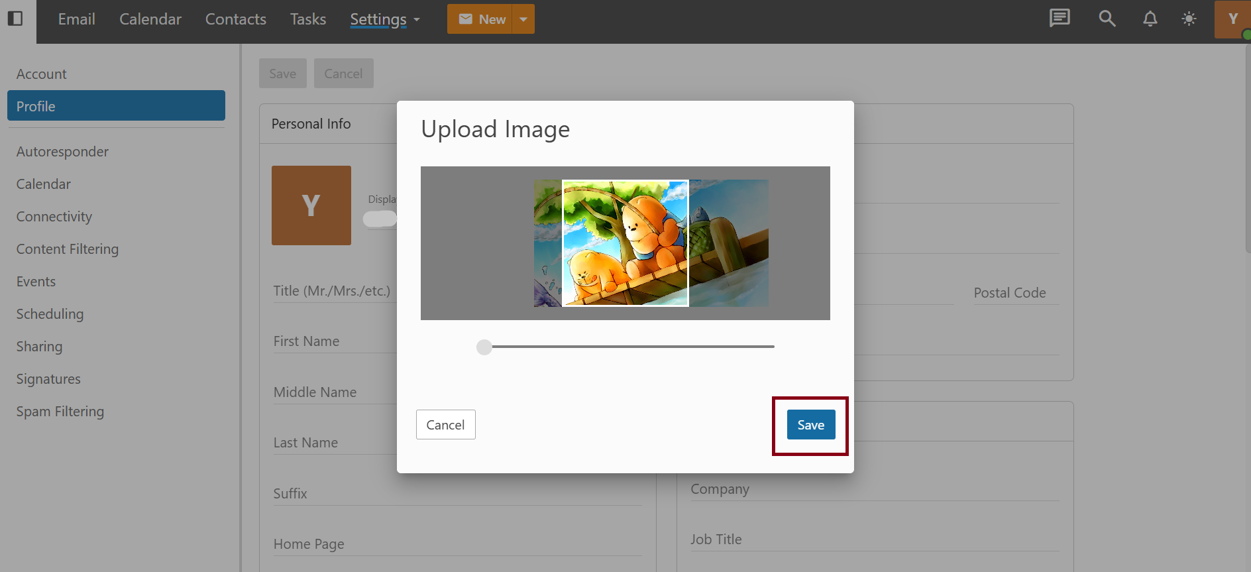Open the chat messages icon
The image size is (1251, 572).
pyautogui.click(x=1060, y=19)
